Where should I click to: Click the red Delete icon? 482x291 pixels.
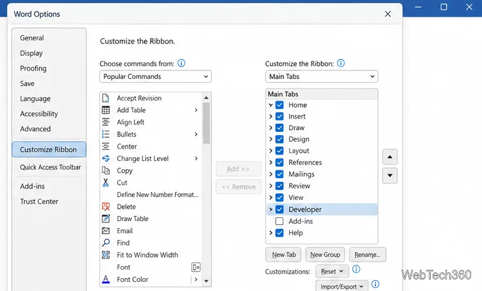pos(105,206)
